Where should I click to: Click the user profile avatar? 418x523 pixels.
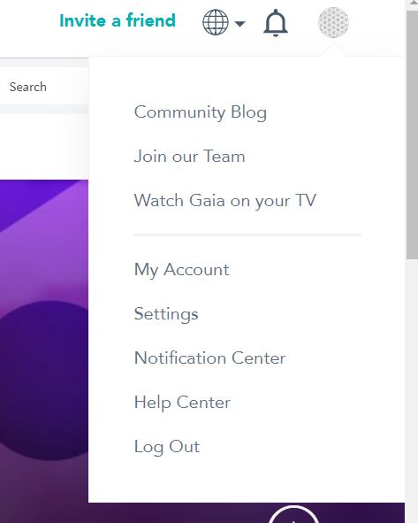pyautogui.click(x=333, y=22)
